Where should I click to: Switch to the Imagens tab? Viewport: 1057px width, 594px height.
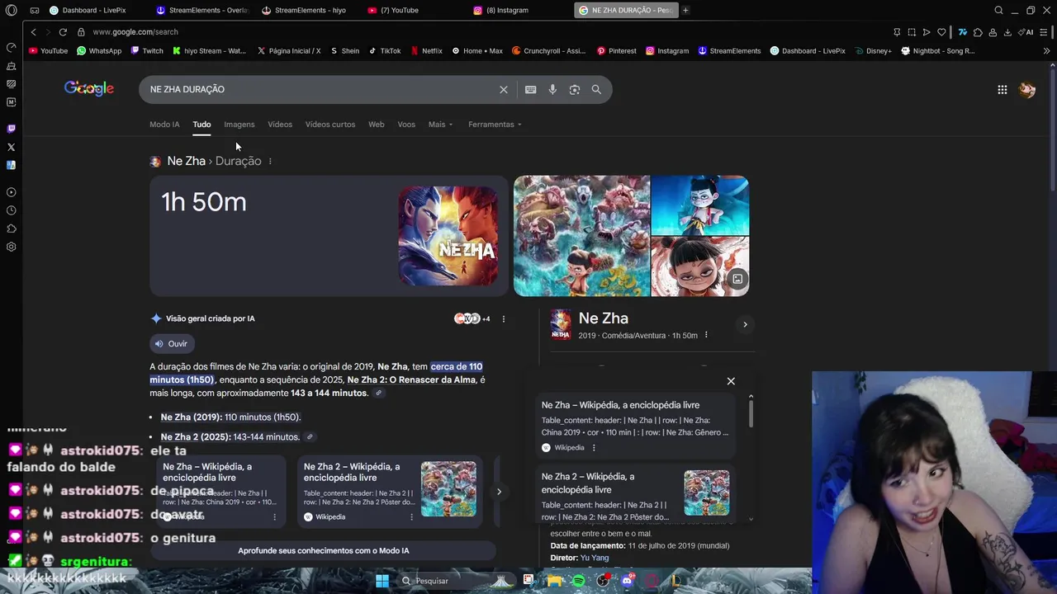(239, 125)
